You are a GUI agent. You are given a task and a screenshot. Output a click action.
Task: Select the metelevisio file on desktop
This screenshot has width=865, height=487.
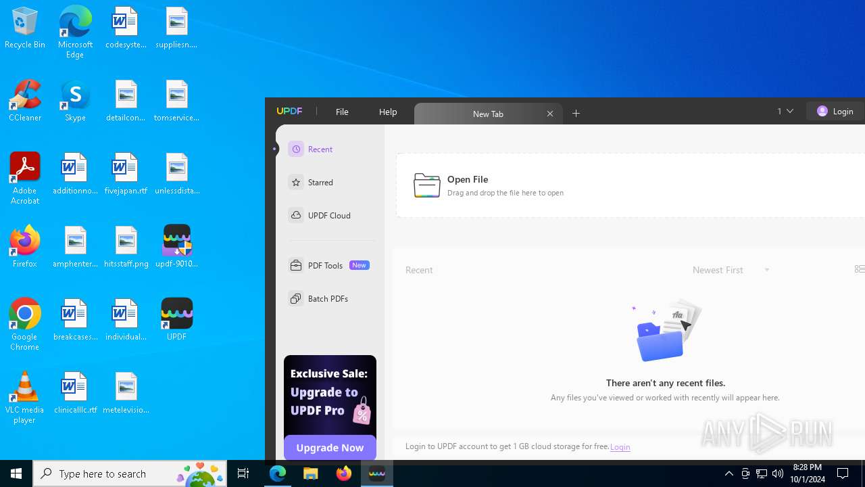coord(126,393)
